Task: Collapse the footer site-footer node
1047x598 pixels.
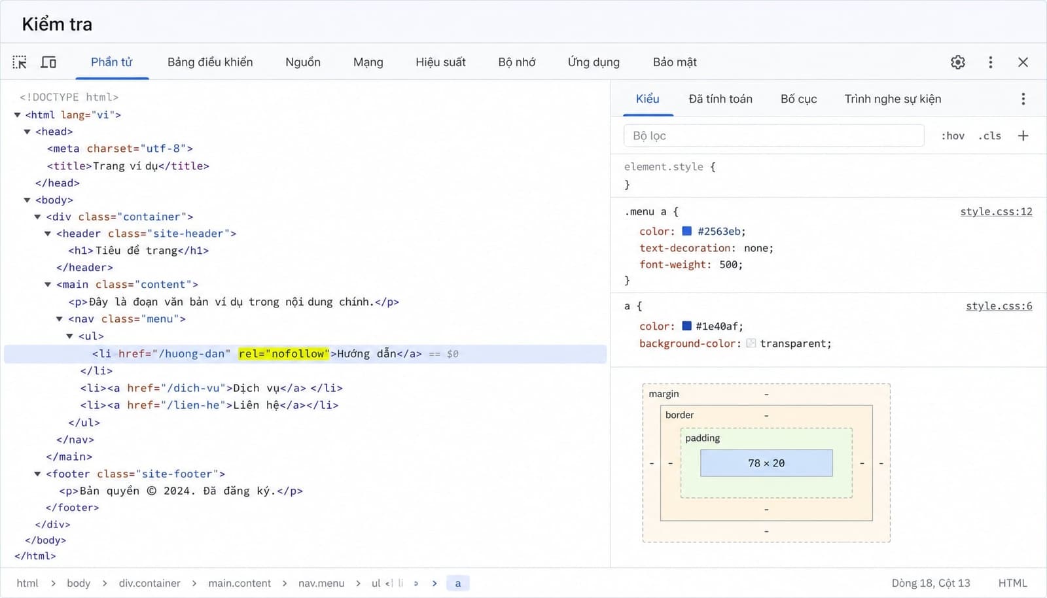Action: 38,474
